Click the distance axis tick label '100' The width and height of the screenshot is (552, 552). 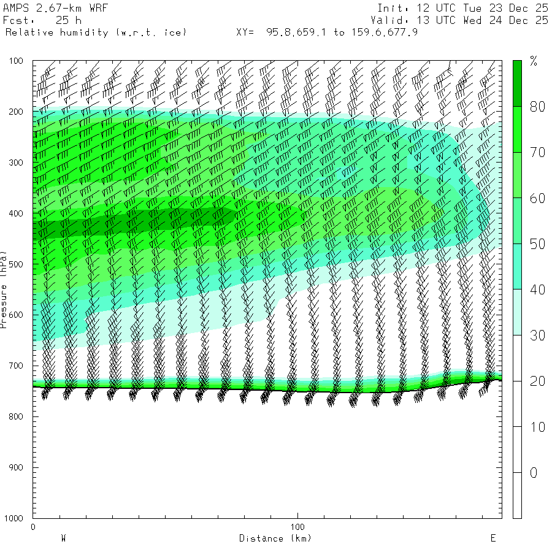click(297, 527)
